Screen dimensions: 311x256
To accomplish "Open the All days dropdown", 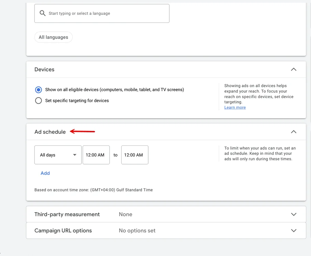I will coord(58,155).
